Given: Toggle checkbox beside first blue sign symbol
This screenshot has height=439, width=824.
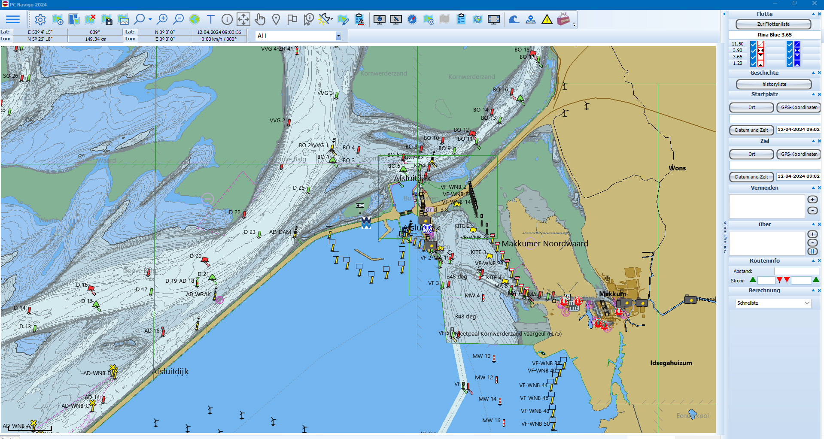Looking at the screenshot, I should [790, 44].
